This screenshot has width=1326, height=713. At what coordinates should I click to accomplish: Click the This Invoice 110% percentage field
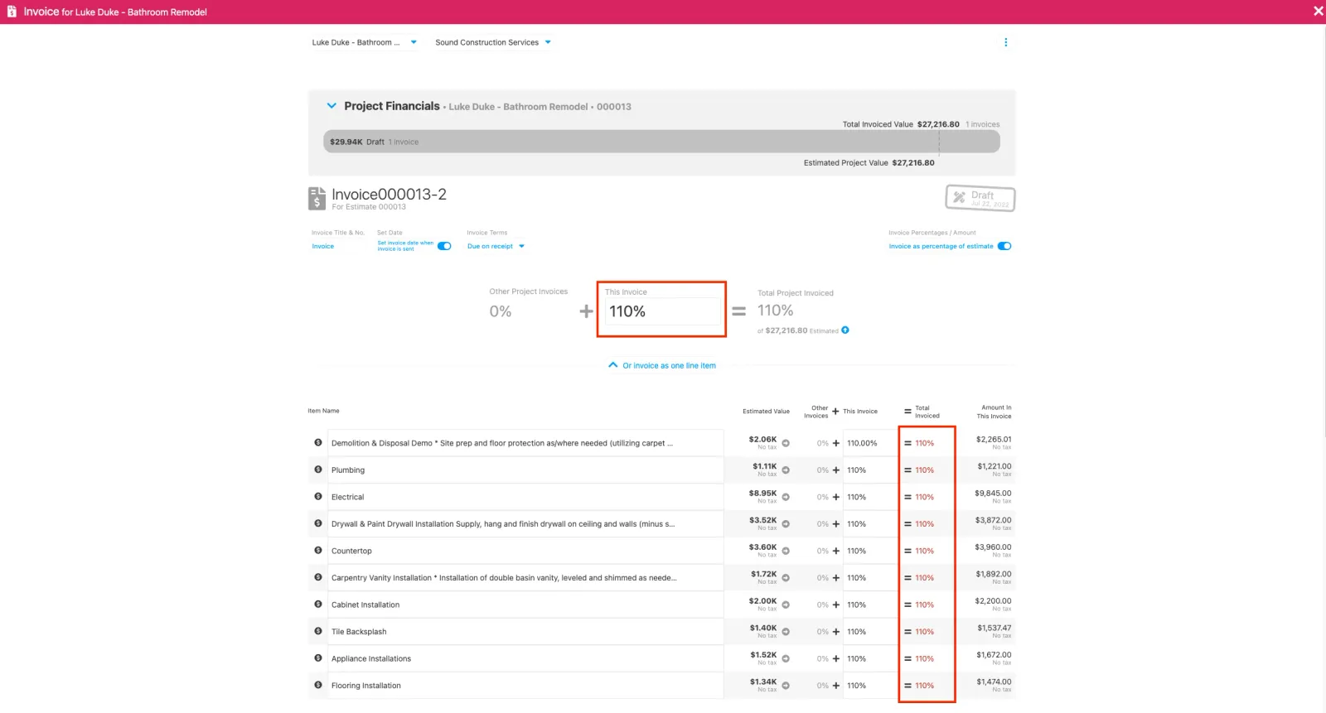pos(661,312)
